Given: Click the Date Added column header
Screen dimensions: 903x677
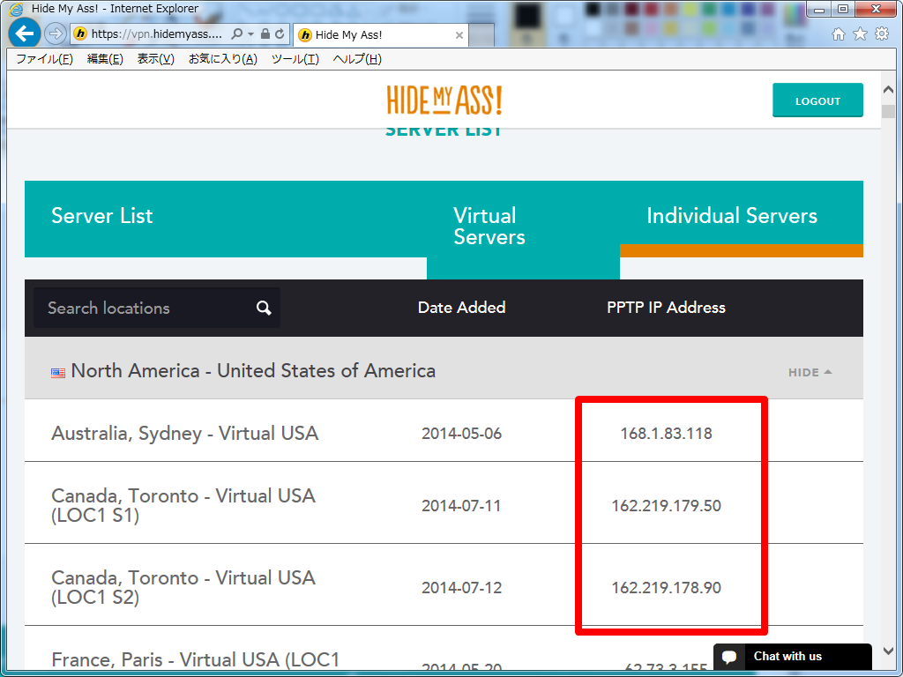Looking at the screenshot, I should 462,308.
